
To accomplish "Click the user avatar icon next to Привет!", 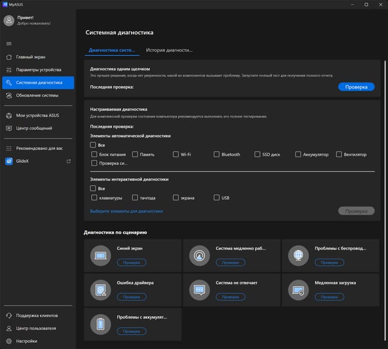I will pos(9,20).
